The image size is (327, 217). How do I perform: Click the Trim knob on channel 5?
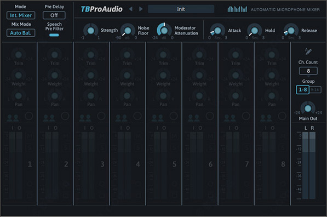(163, 55)
